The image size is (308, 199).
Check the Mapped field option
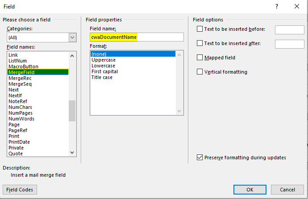click(200, 58)
